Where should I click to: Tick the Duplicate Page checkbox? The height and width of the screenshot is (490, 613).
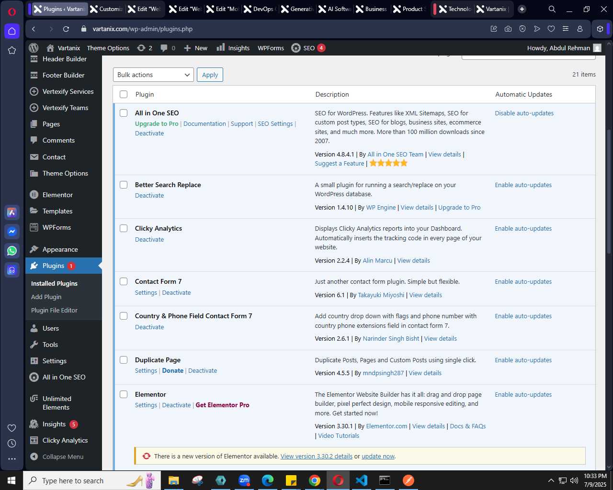[124, 360]
